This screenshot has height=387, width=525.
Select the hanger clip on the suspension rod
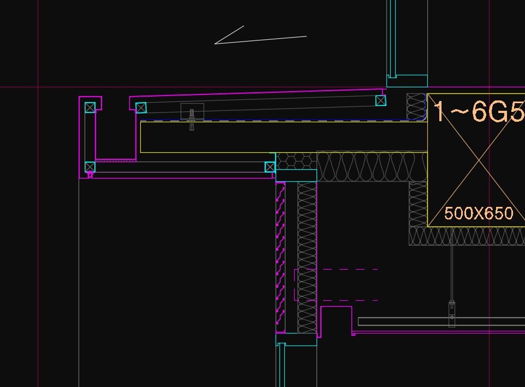tap(452, 309)
